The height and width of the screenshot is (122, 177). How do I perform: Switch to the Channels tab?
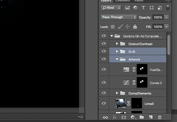(123, 1)
